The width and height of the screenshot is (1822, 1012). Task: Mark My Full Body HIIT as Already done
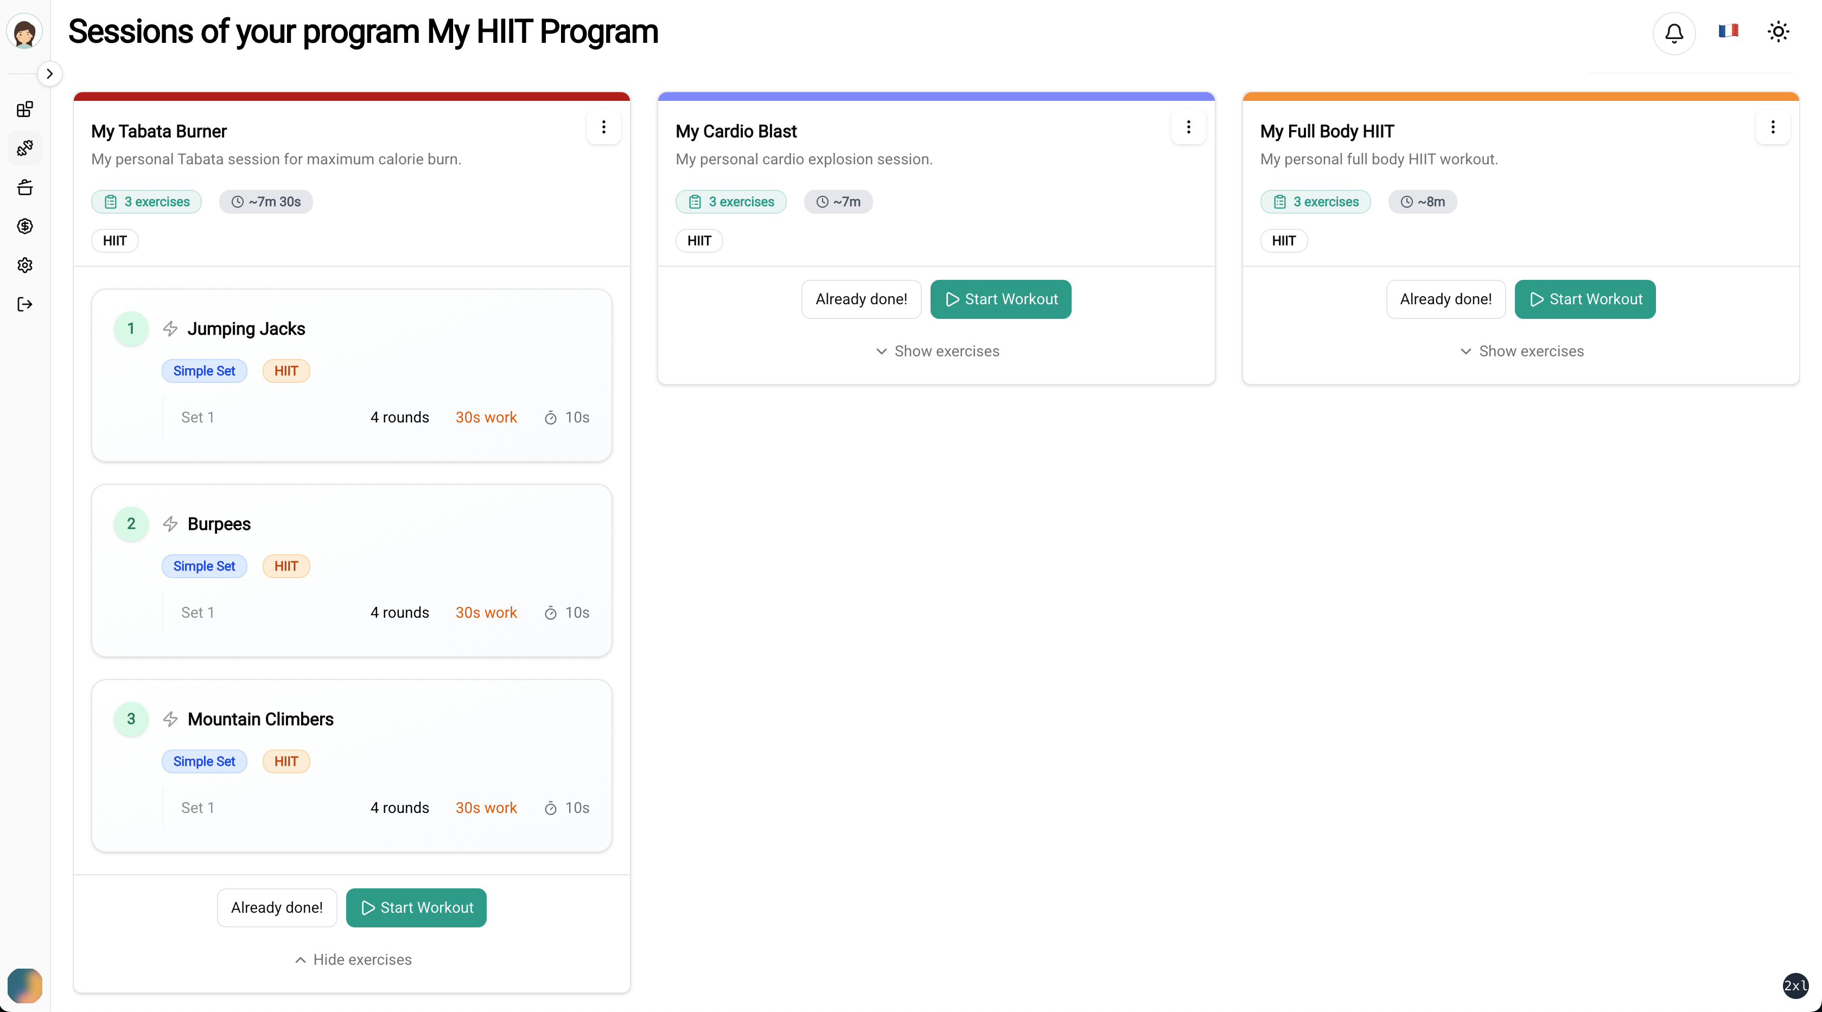point(1445,298)
